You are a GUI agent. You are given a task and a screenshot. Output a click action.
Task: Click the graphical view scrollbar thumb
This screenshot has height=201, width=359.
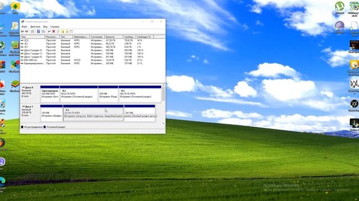pos(163,94)
